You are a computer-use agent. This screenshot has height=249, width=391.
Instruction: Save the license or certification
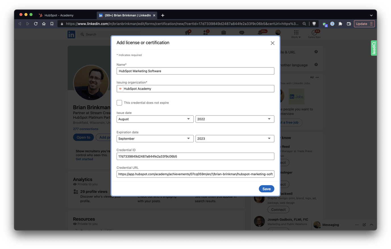pyautogui.click(x=266, y=189)
